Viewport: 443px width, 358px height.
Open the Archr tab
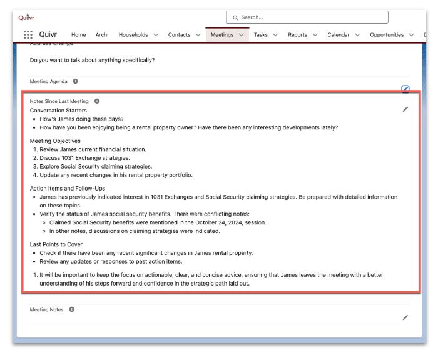coord(102,35)
